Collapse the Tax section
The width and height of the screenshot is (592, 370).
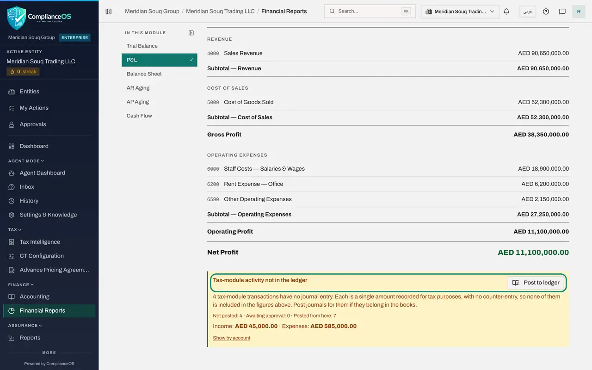pyautogui.click(x=15, y=229)
